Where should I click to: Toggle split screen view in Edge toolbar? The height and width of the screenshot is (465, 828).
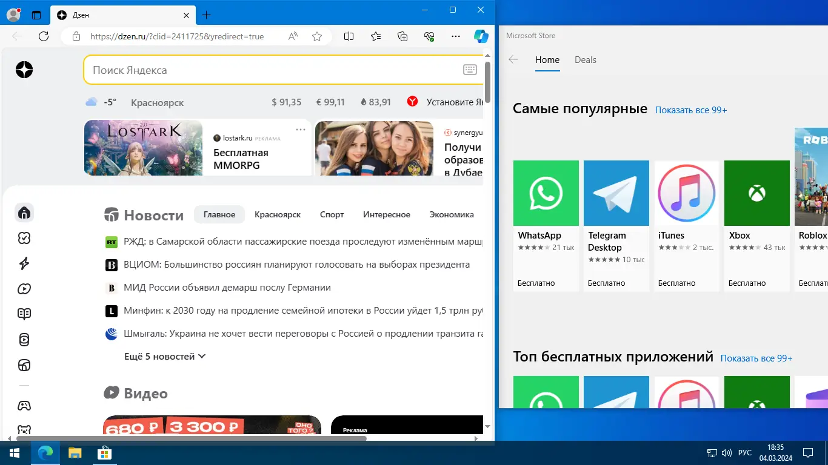point(349,36)
